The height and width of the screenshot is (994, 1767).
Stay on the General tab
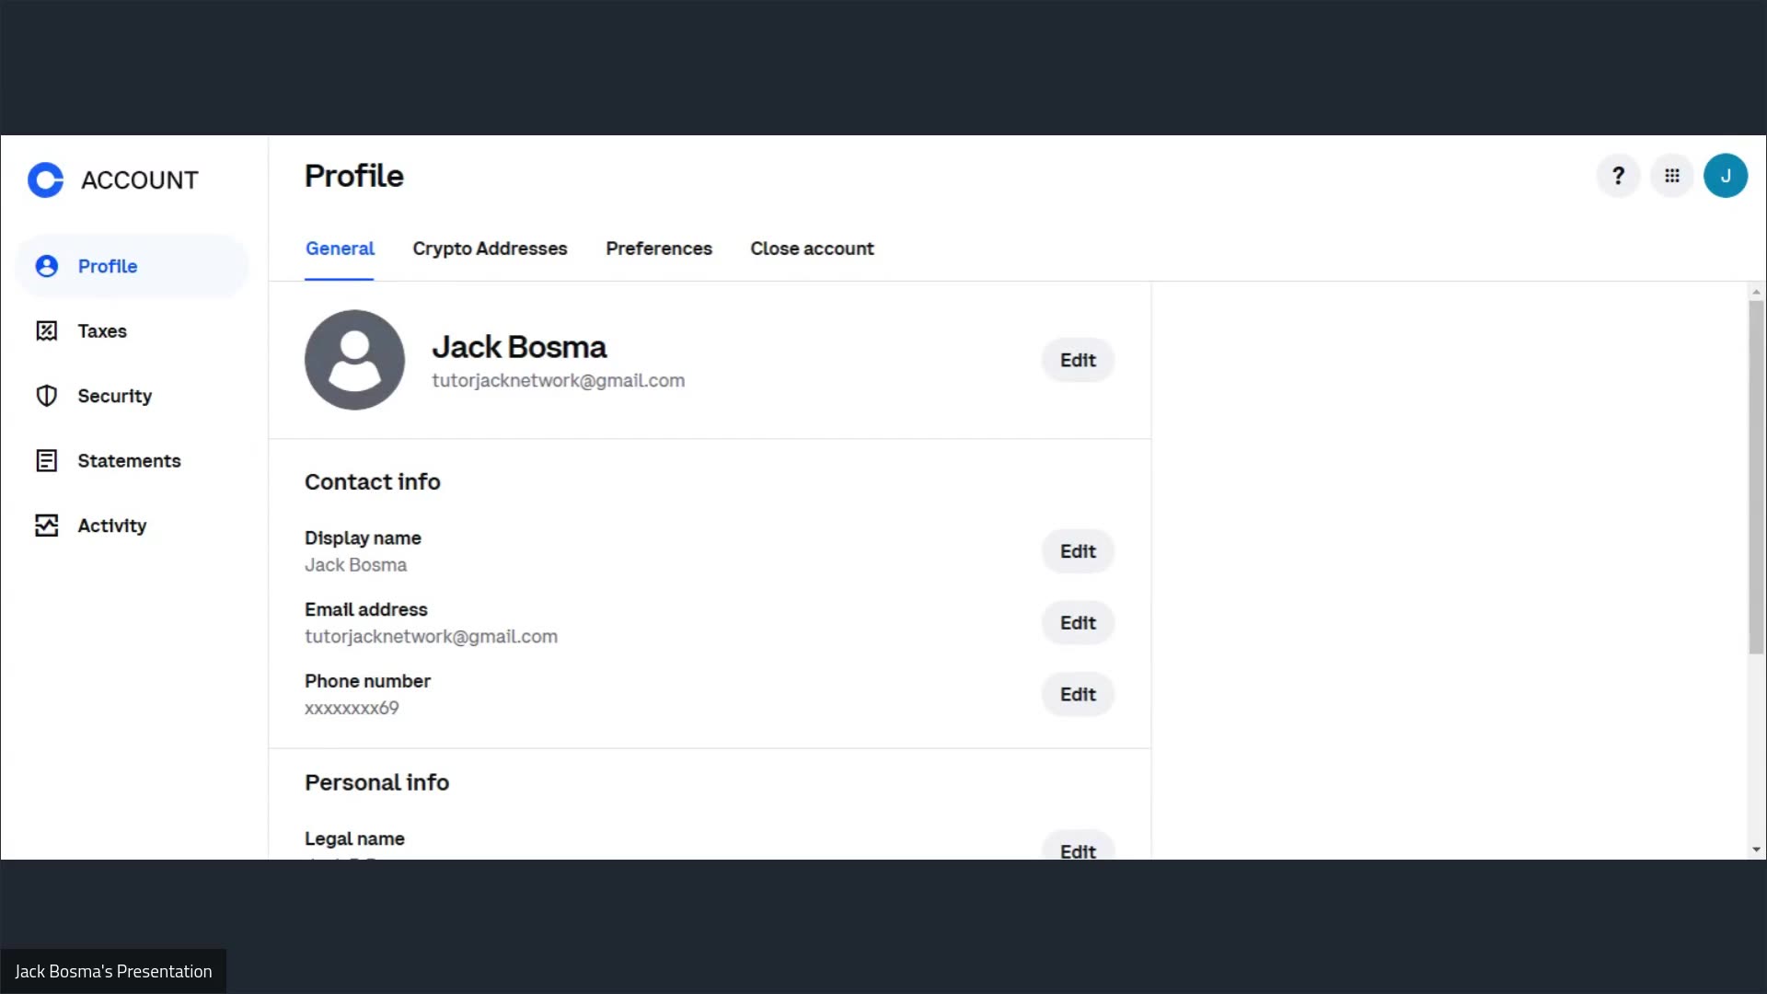pos(340,248)
